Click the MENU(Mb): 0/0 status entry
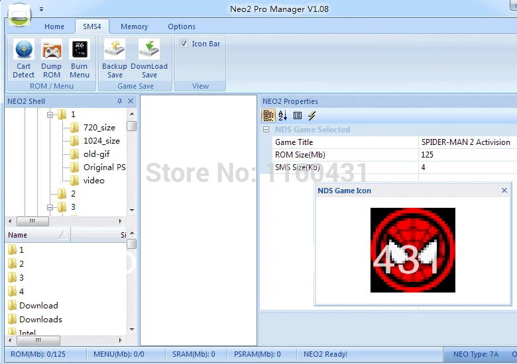Screen dimensions: 517x364 (119, 354)
